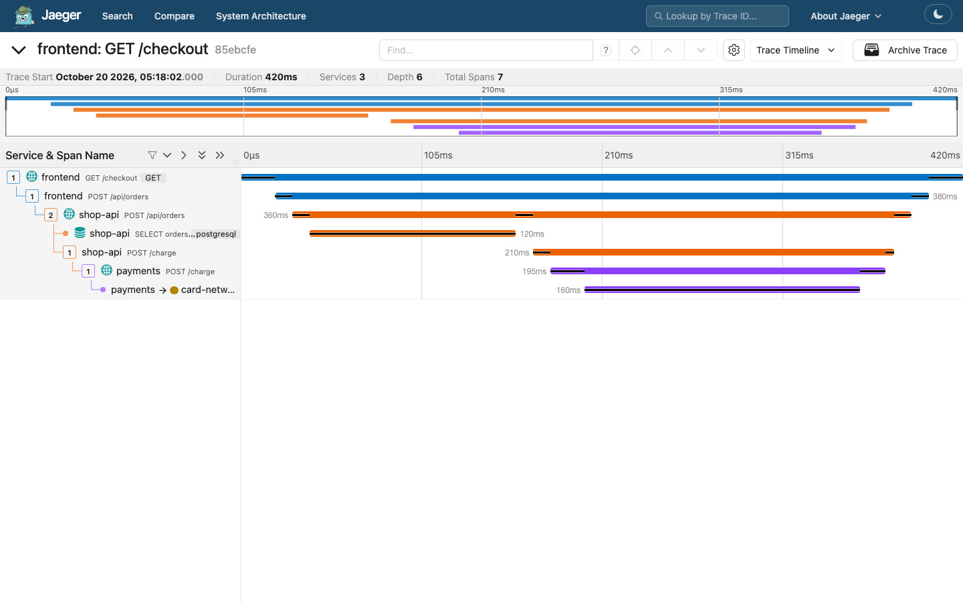The height and width of the screenshot is (602, 963).
Task: Click the Archive Trace button
Action: (x=905, y=50)
